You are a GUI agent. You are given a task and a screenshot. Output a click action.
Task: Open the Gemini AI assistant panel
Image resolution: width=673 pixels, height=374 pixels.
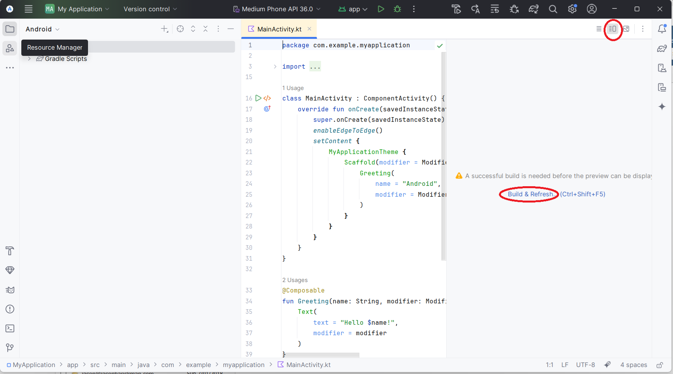[662, 107]
